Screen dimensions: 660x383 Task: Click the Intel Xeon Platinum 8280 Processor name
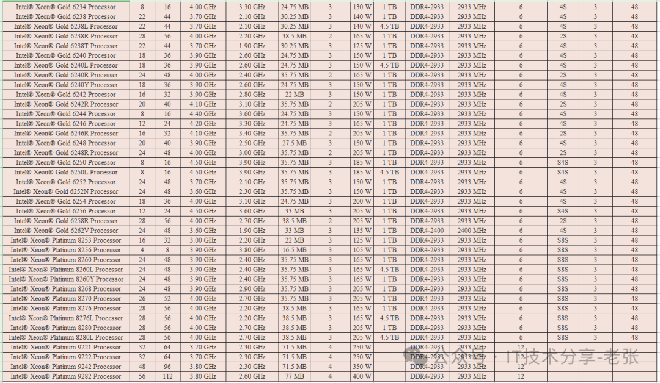(x=65, y=328)
